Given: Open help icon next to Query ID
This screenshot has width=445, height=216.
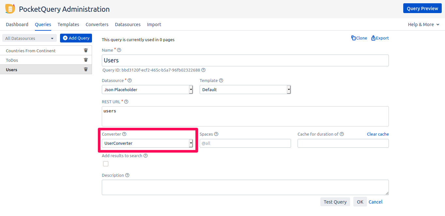Looking at the screenshot, I should (x=203, y=70).
